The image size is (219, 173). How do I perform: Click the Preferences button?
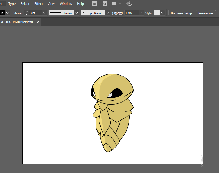(206, 13)
